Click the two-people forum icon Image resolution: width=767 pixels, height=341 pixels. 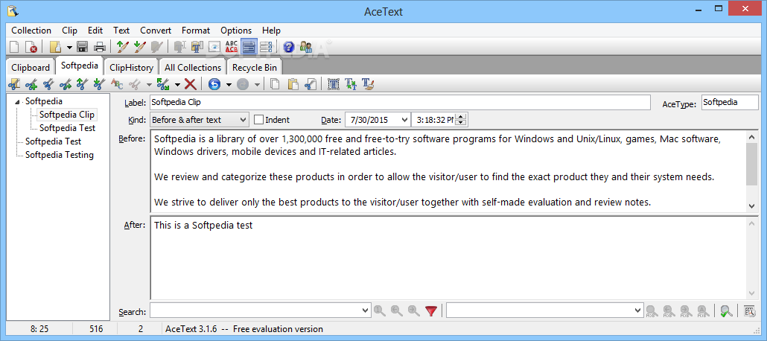(x=306, y=47)
